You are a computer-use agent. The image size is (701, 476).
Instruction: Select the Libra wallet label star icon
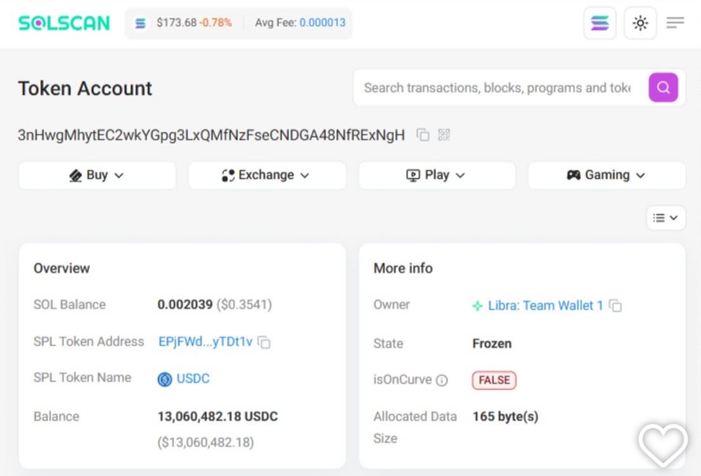click(x=478, y=306)
